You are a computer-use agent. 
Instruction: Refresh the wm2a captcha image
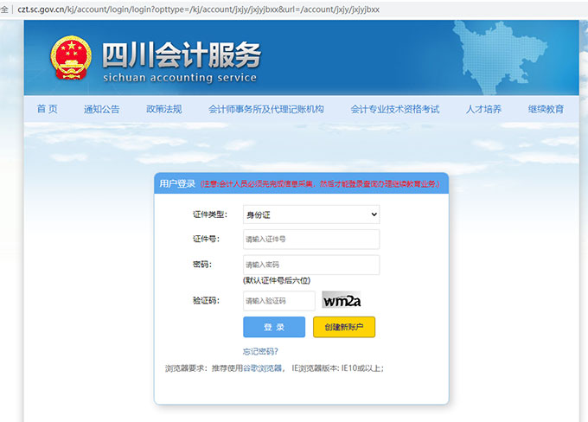click(342, 301)
